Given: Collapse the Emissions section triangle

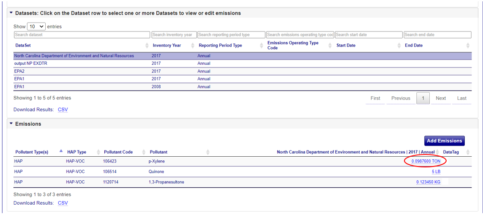Looking at the screenshot, I should click(x=12, y=123).
